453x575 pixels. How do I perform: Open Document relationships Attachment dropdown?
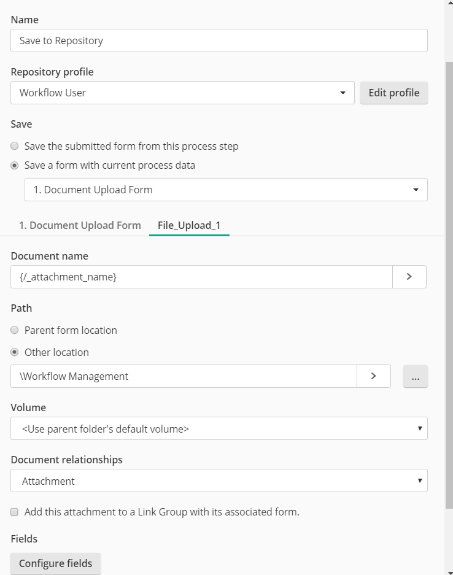click(x=219, y=480)
